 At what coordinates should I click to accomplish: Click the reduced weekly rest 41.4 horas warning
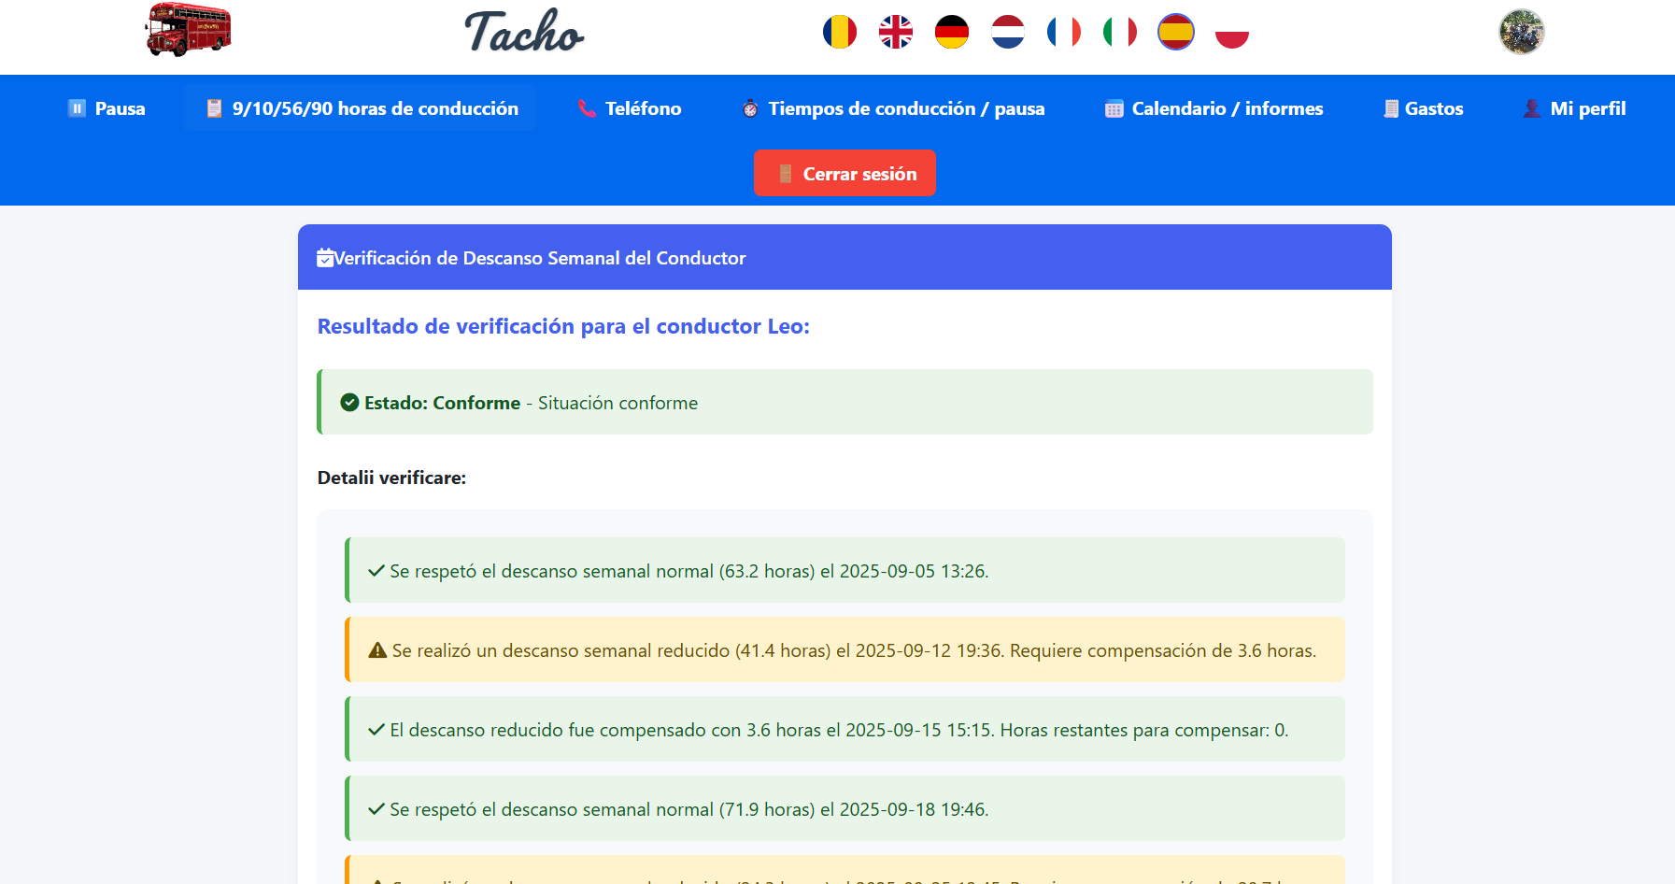(x=845, y=650)
